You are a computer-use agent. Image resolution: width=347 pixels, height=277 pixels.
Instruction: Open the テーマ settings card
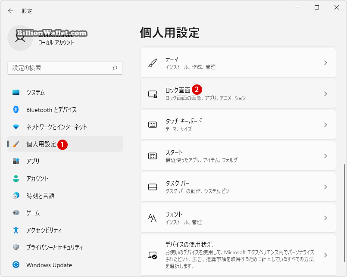point(238,63)
